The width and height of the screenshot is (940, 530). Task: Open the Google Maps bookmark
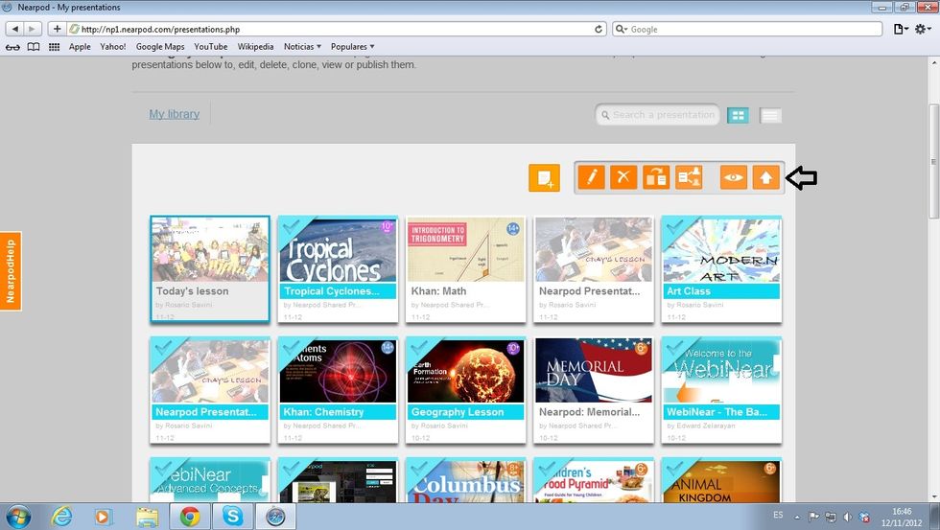[x=160, y=47]
